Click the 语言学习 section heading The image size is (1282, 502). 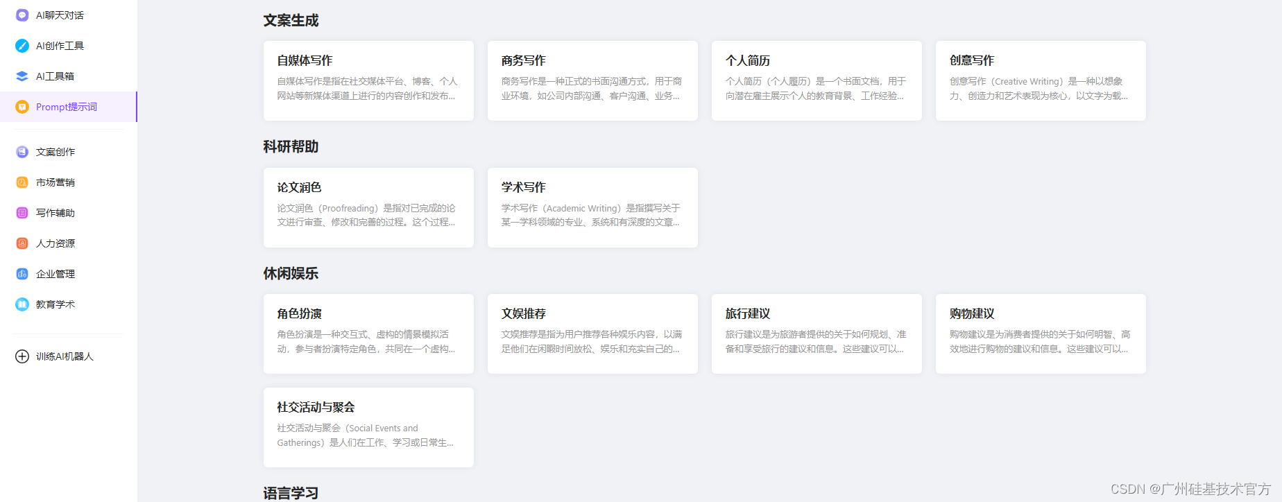pos(291,493)
